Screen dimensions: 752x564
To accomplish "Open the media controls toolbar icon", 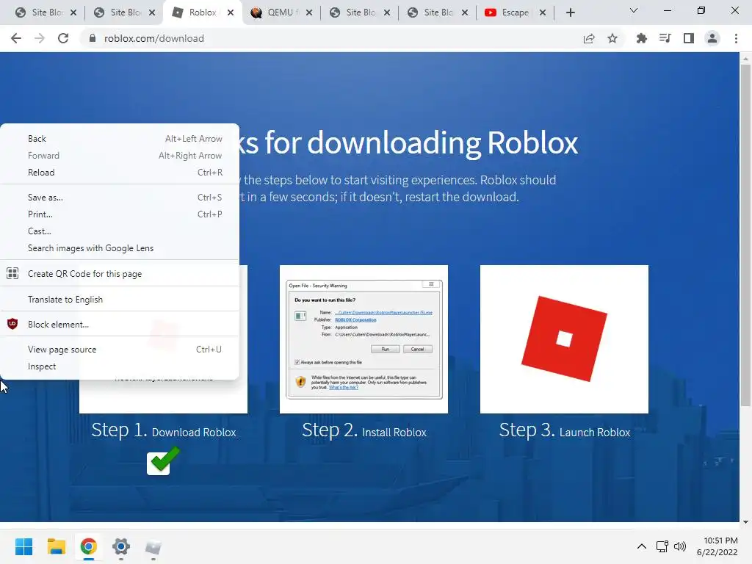I will click(665, 38).
